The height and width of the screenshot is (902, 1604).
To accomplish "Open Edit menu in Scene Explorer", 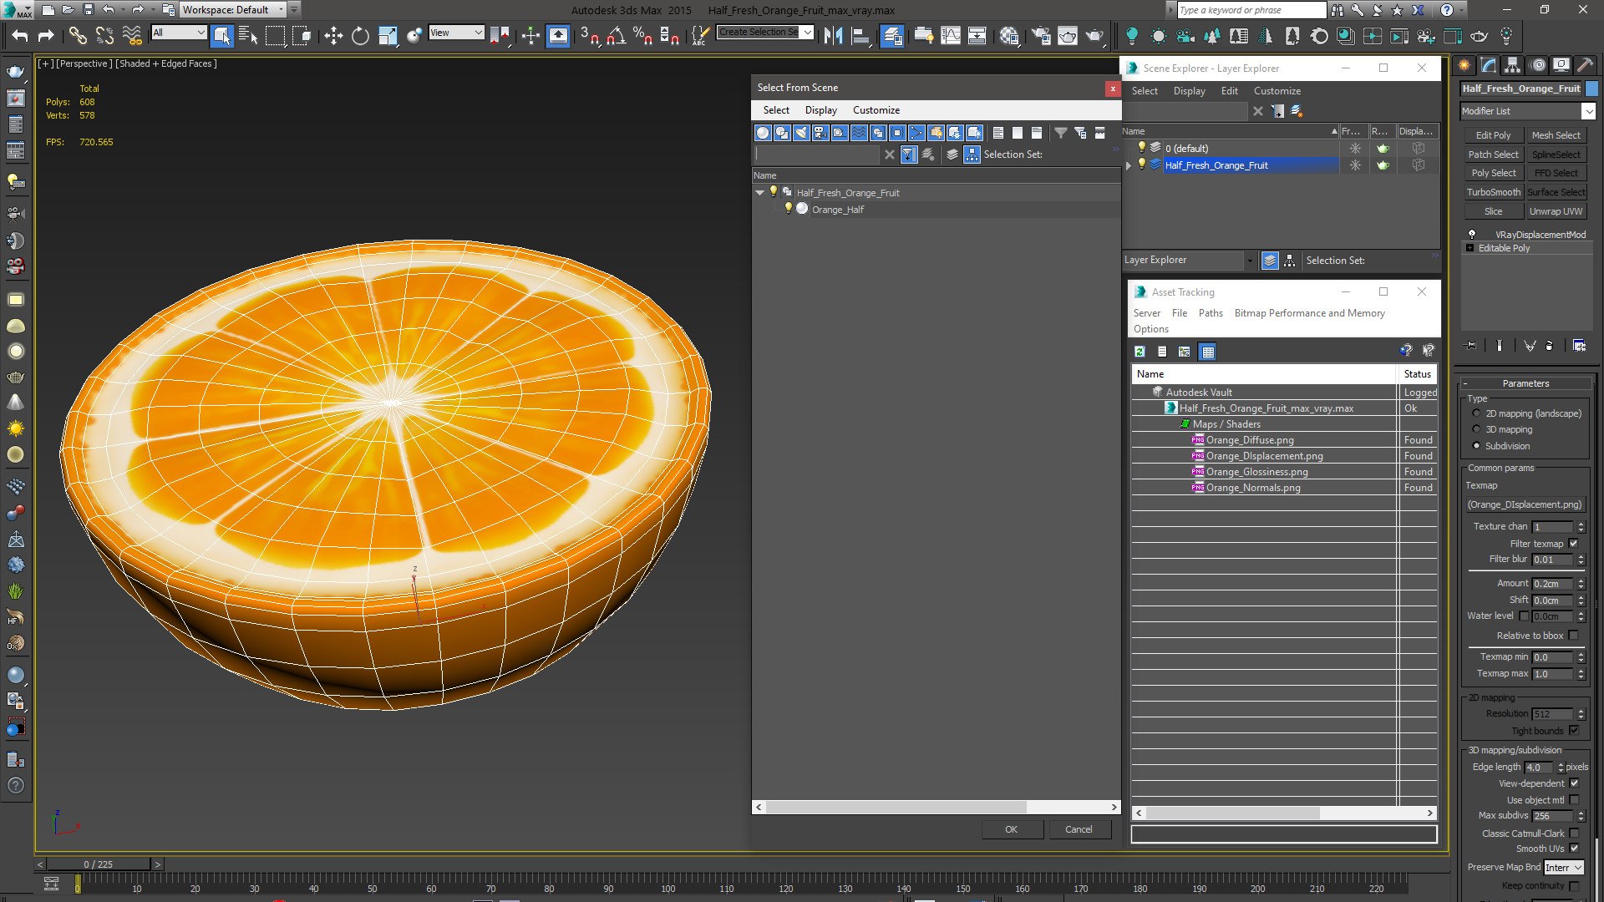I will coord(1229,91).
